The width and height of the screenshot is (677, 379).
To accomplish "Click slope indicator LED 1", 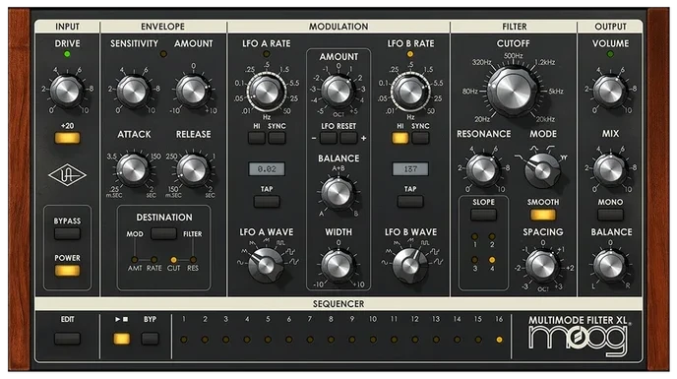I will pos(475,236).
